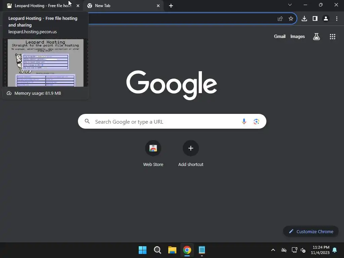This screenshot has width=344, height=258.
Task: Click the Leopard Hosting tab preview thumbnail
Action: point(46,63)
